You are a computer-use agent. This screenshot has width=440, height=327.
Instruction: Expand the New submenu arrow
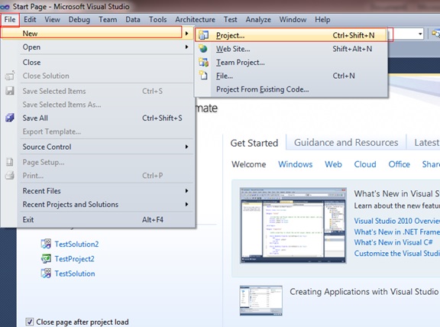tap(186, 34)
